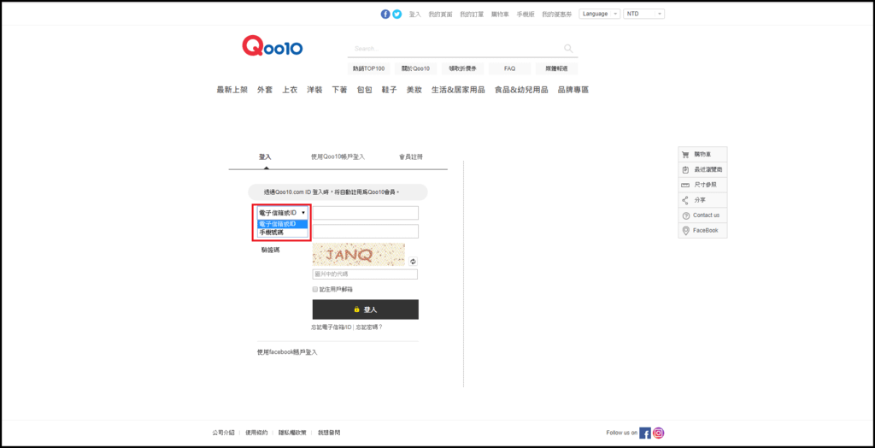Click the FAQ button

(x=509, y=68)
